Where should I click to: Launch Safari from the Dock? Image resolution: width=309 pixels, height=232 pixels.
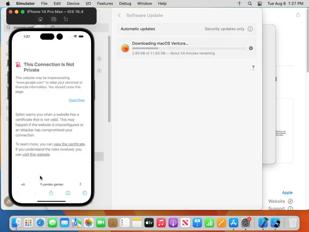coord(40,223)
